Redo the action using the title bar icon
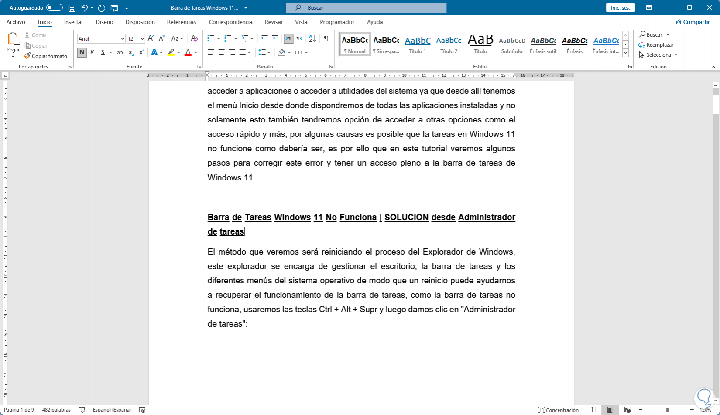 (102, 8)
